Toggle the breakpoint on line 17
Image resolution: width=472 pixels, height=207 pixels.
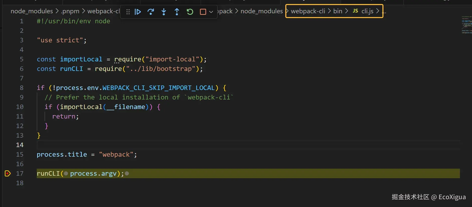click(x=8, y=173)
